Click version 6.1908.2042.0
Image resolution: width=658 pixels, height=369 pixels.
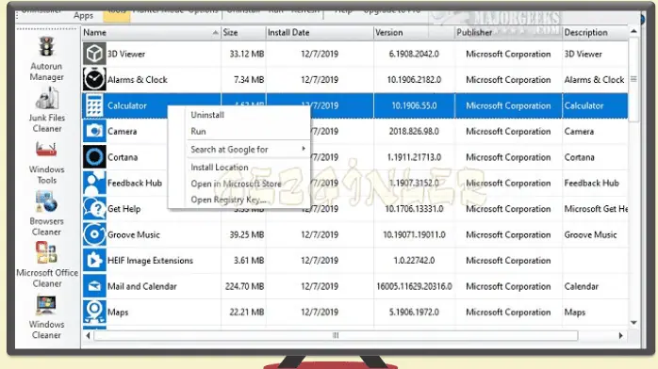414,54
